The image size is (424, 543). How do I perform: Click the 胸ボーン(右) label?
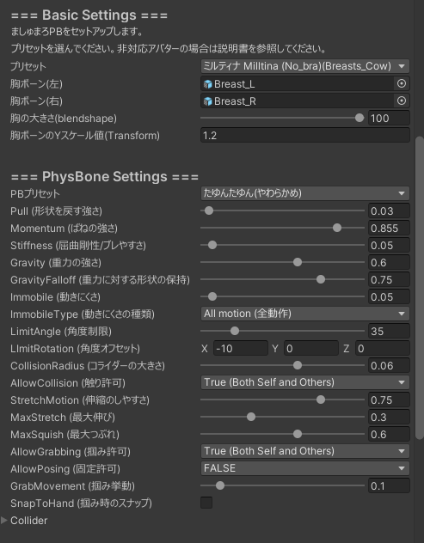36,101
